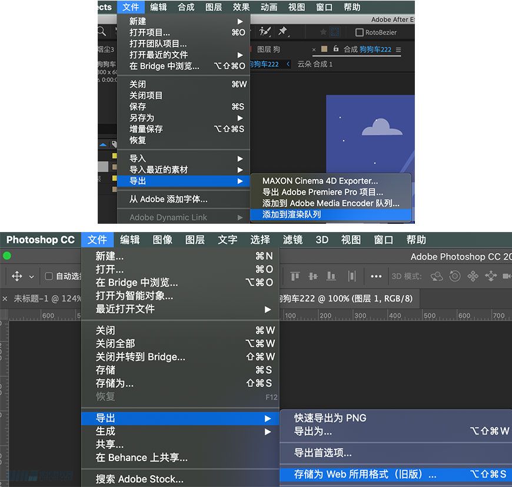The height and width of the screenshot is (487, 512).
Task: Click the 3D pan icon in Photoshop
Action: click(x=473, y=276)
